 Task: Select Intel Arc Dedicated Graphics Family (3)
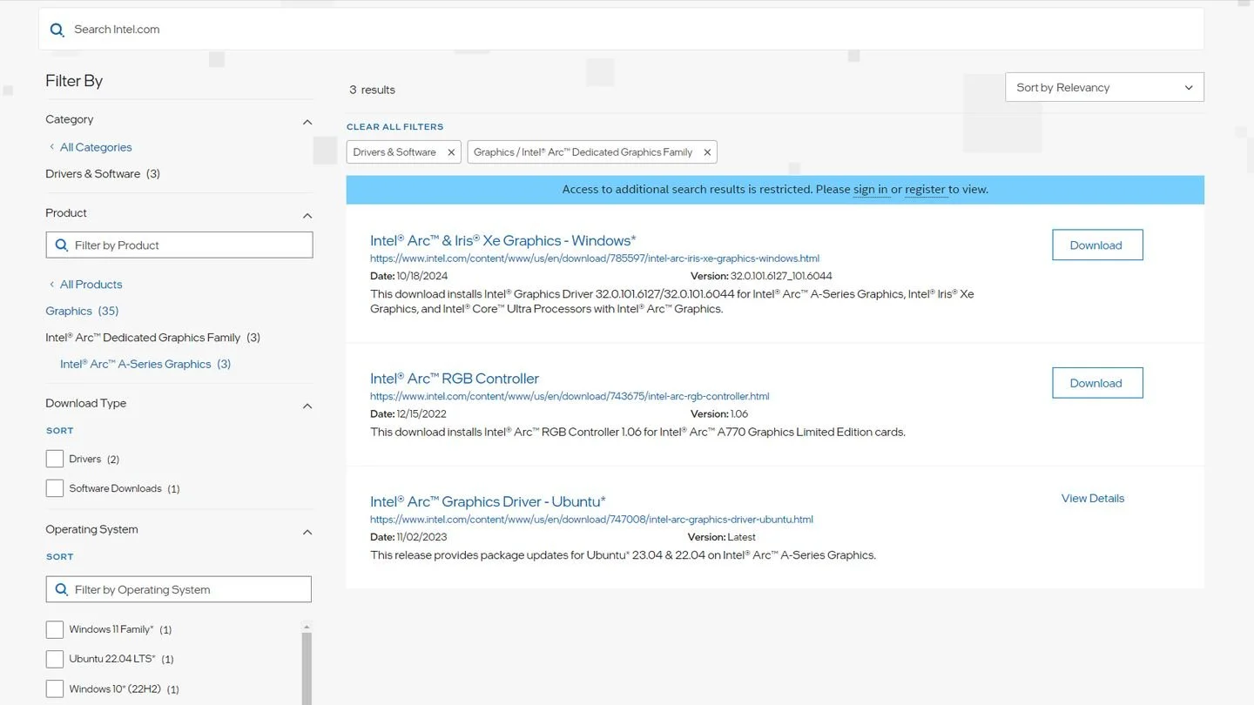(153, 338)
